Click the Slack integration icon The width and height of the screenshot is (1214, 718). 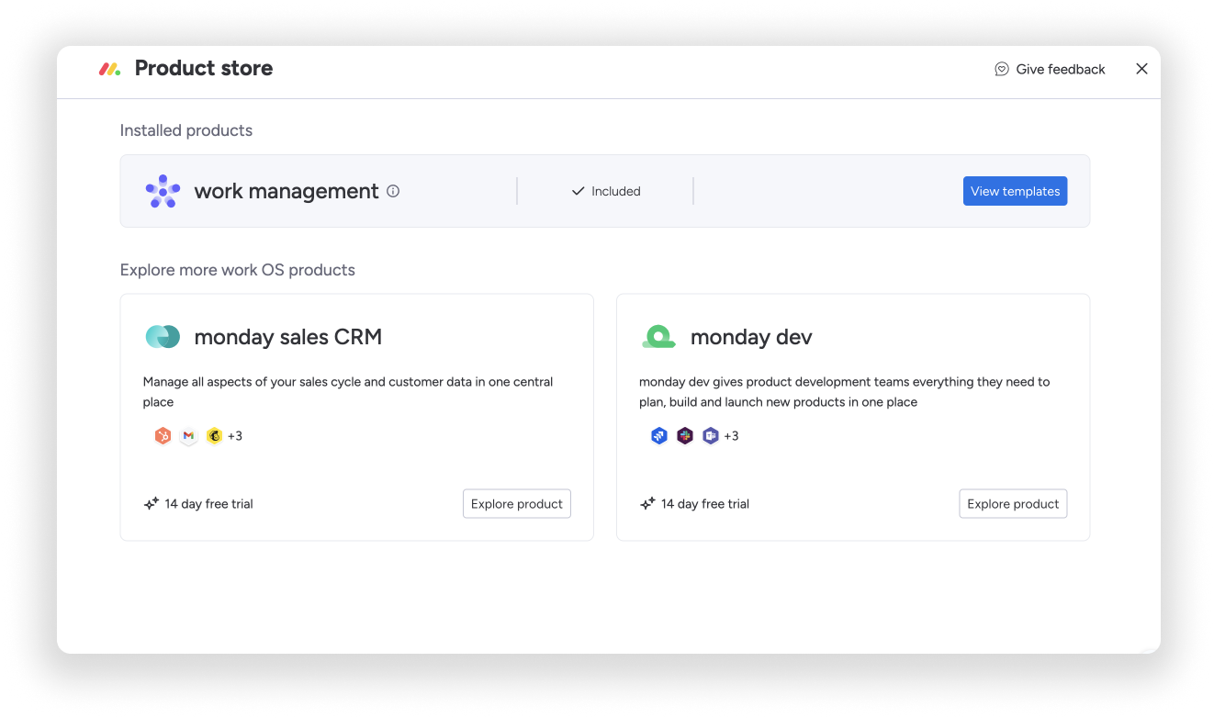tap(684, 436)
